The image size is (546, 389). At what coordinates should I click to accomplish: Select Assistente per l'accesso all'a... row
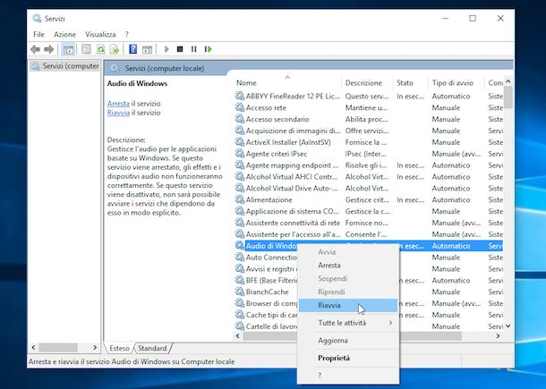point(369,233)
